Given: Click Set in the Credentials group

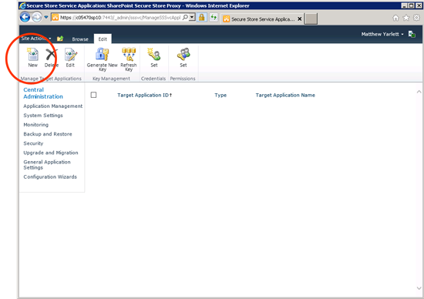Looking at the screenshot, I should pos(154,58).
